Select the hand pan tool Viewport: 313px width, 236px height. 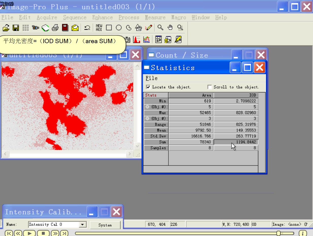[x=170, y=27]
